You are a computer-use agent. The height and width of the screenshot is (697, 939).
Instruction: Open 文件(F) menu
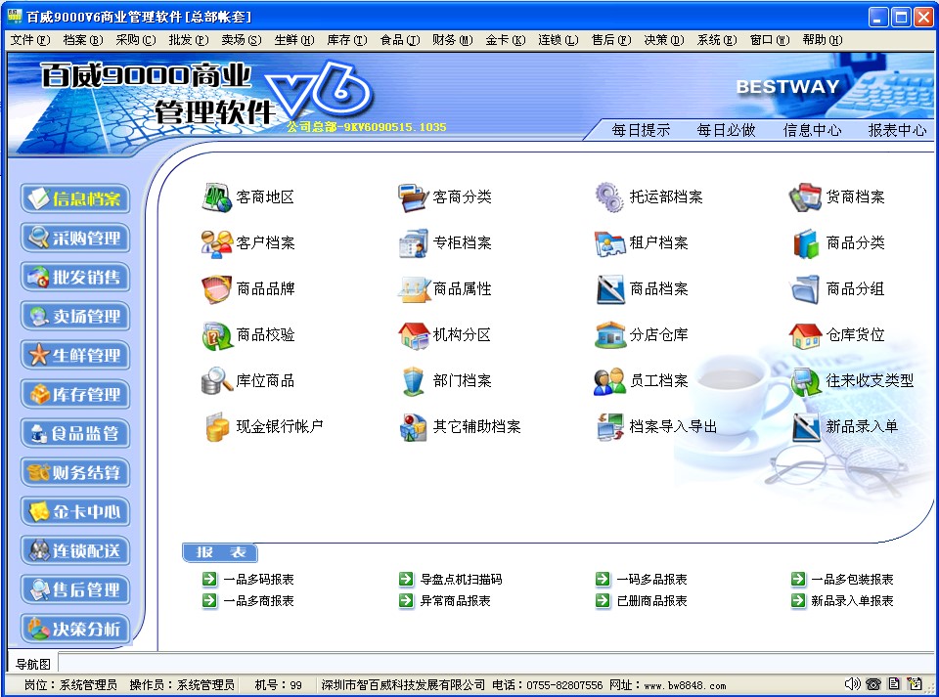[30, 40]
